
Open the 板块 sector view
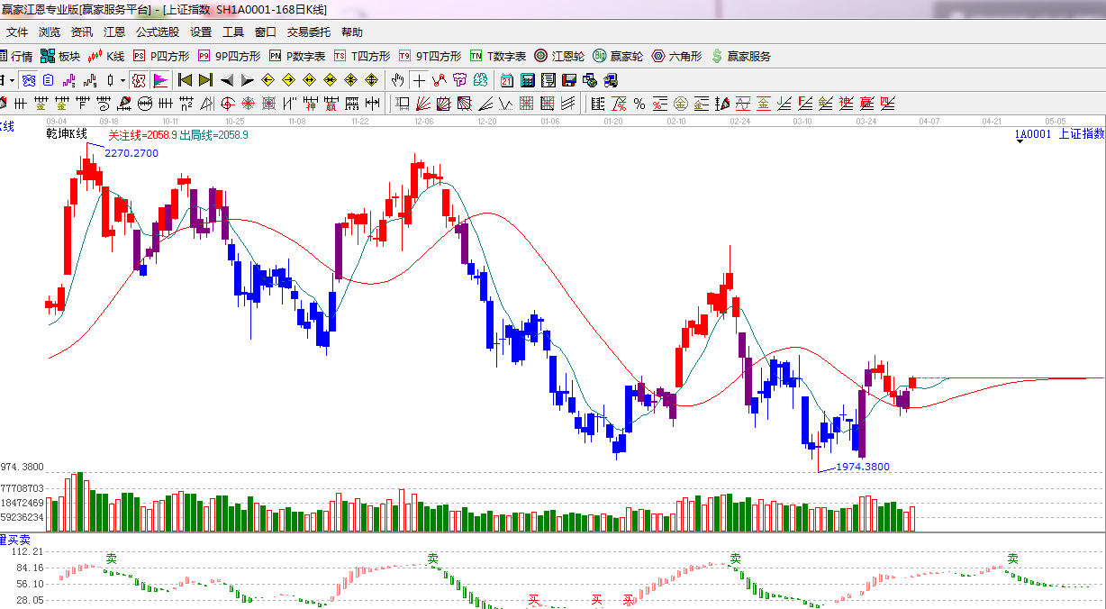[61, 56]
